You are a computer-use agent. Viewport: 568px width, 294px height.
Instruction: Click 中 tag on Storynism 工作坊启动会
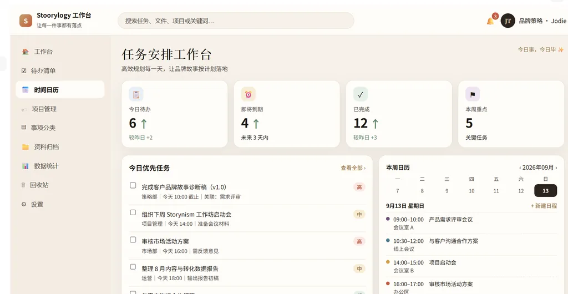point(359,214)
